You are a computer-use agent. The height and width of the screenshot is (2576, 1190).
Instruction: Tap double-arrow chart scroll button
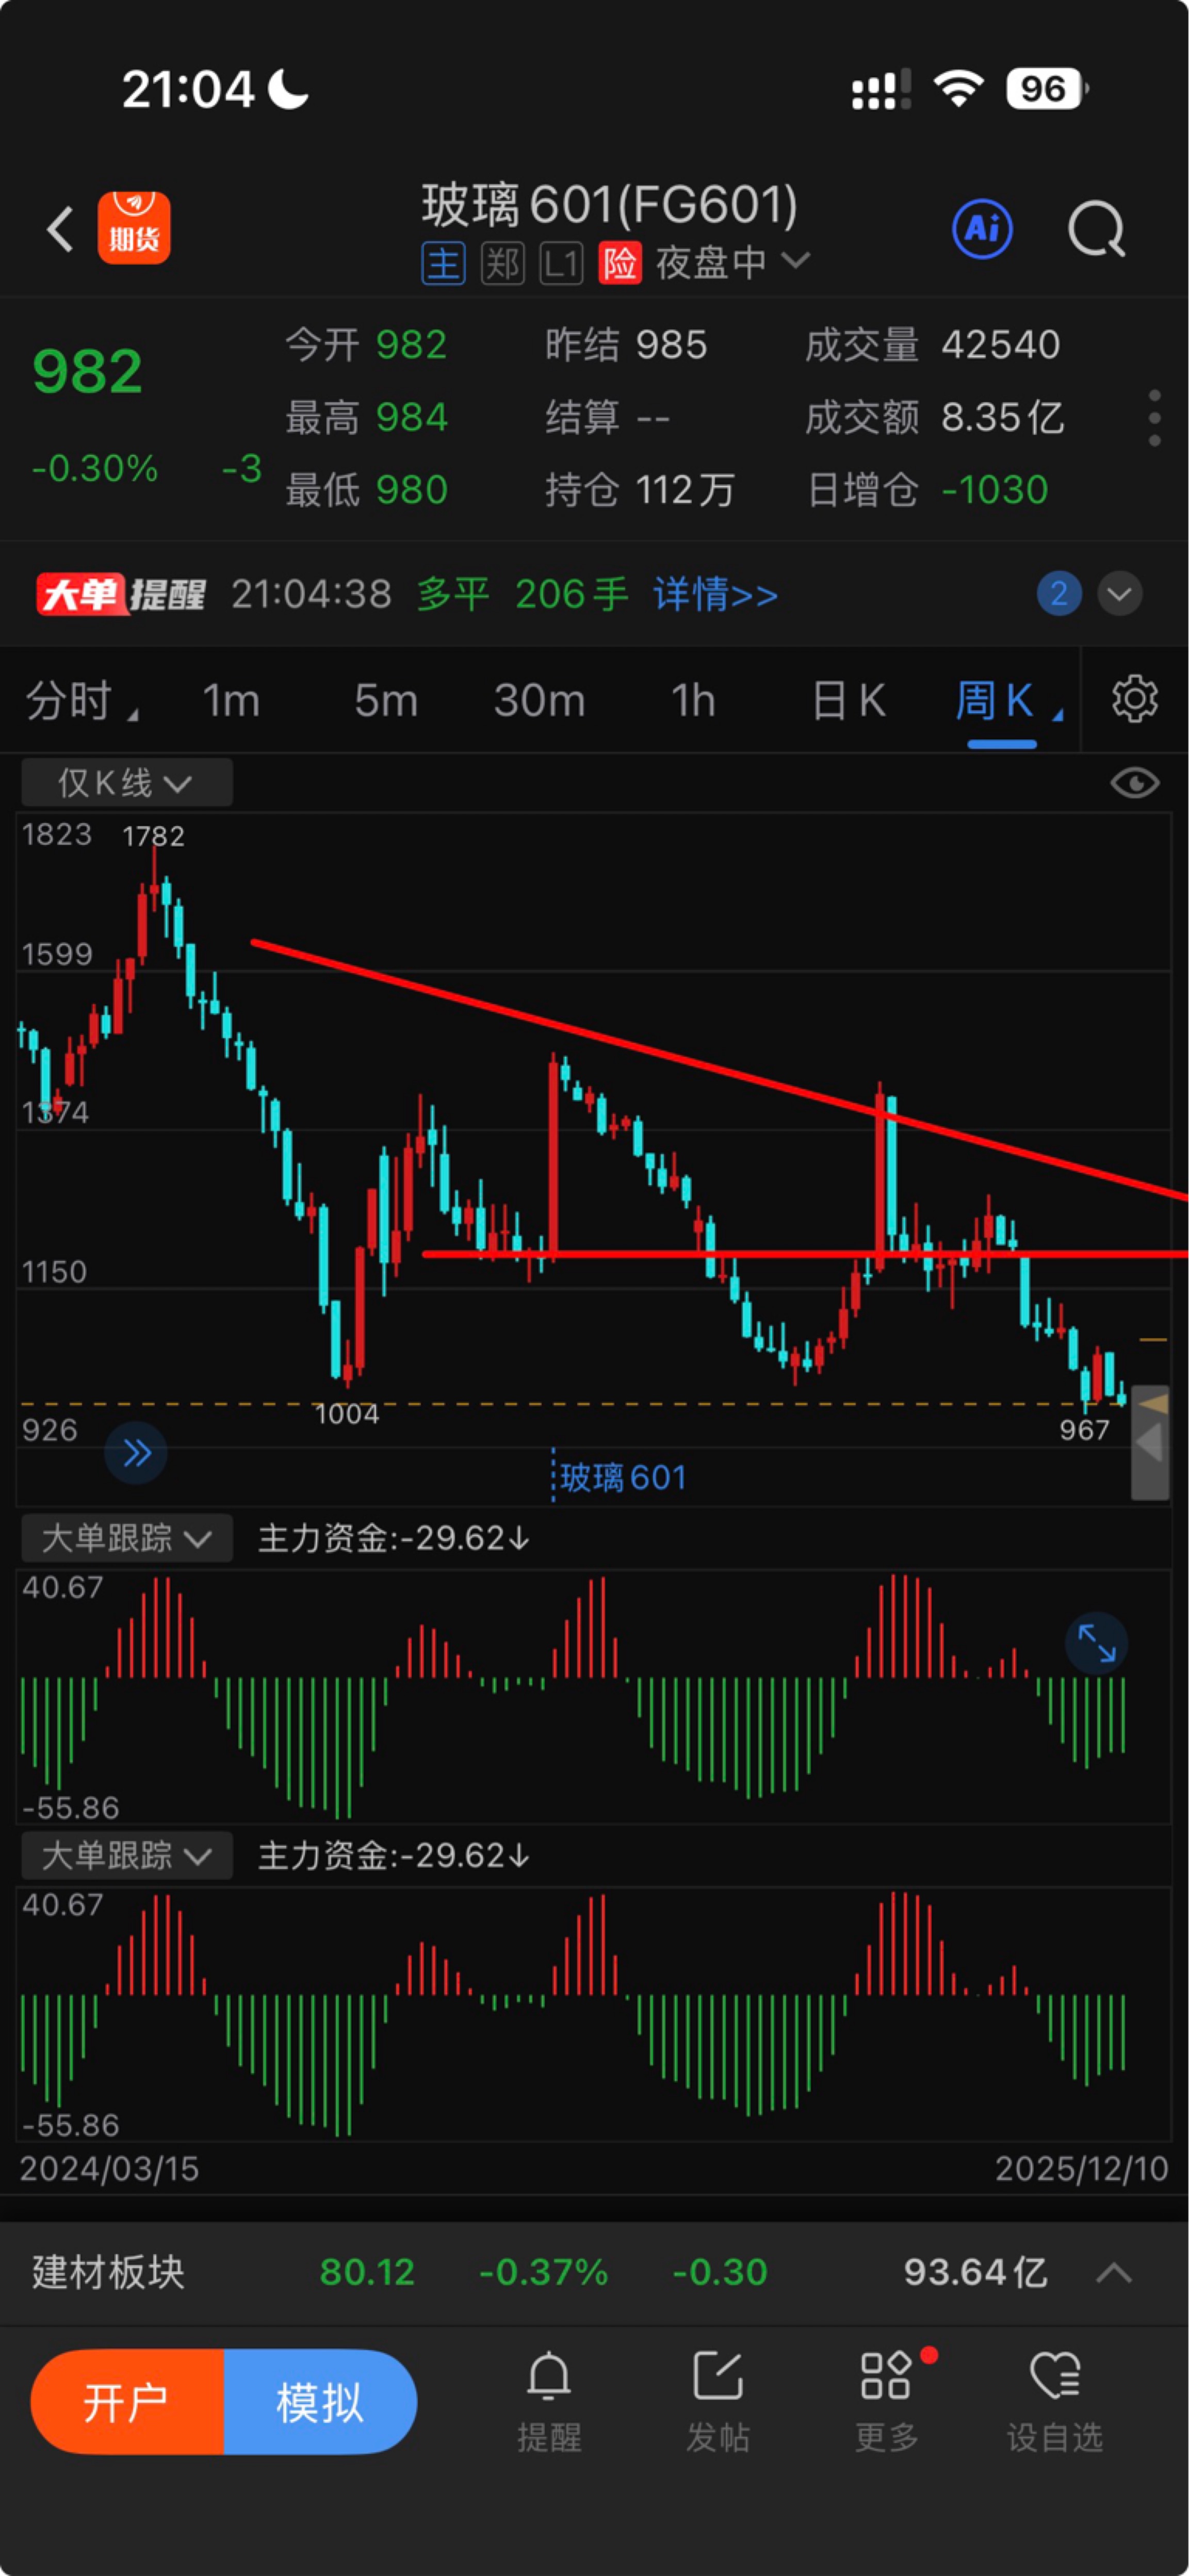point(136,1452)
